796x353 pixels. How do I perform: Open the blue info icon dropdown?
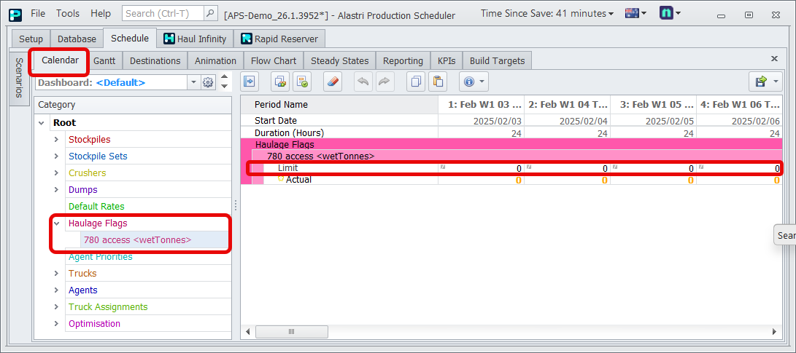(473, 82)
